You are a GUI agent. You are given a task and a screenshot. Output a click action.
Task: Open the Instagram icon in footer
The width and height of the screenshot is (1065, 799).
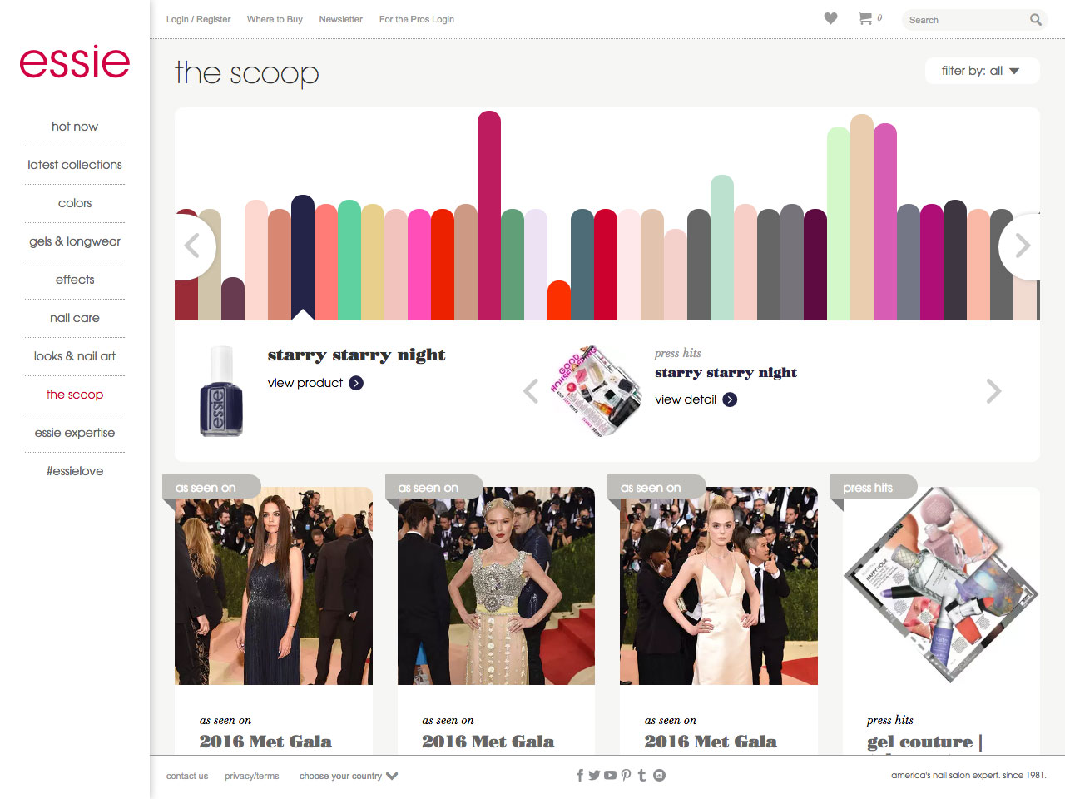click(x=659, y=775)
